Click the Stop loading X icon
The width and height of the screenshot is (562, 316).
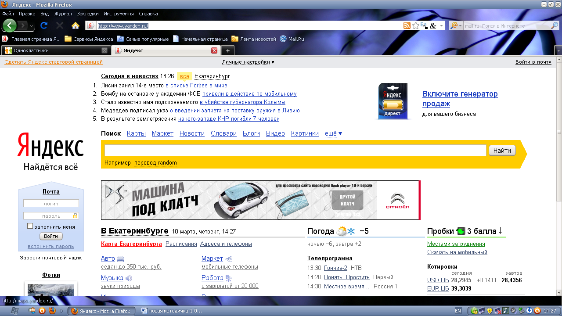[60, 25]
